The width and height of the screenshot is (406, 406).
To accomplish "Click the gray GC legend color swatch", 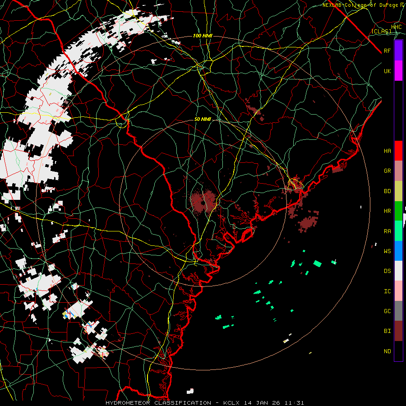I will click(x=398, y=311).
